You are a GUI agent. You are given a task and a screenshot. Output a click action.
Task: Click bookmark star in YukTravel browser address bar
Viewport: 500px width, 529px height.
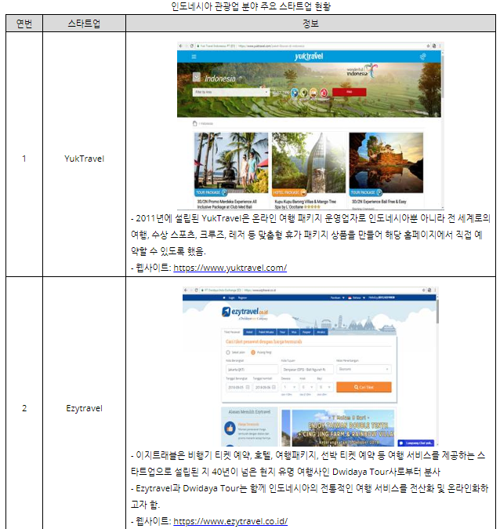[428, 46]
